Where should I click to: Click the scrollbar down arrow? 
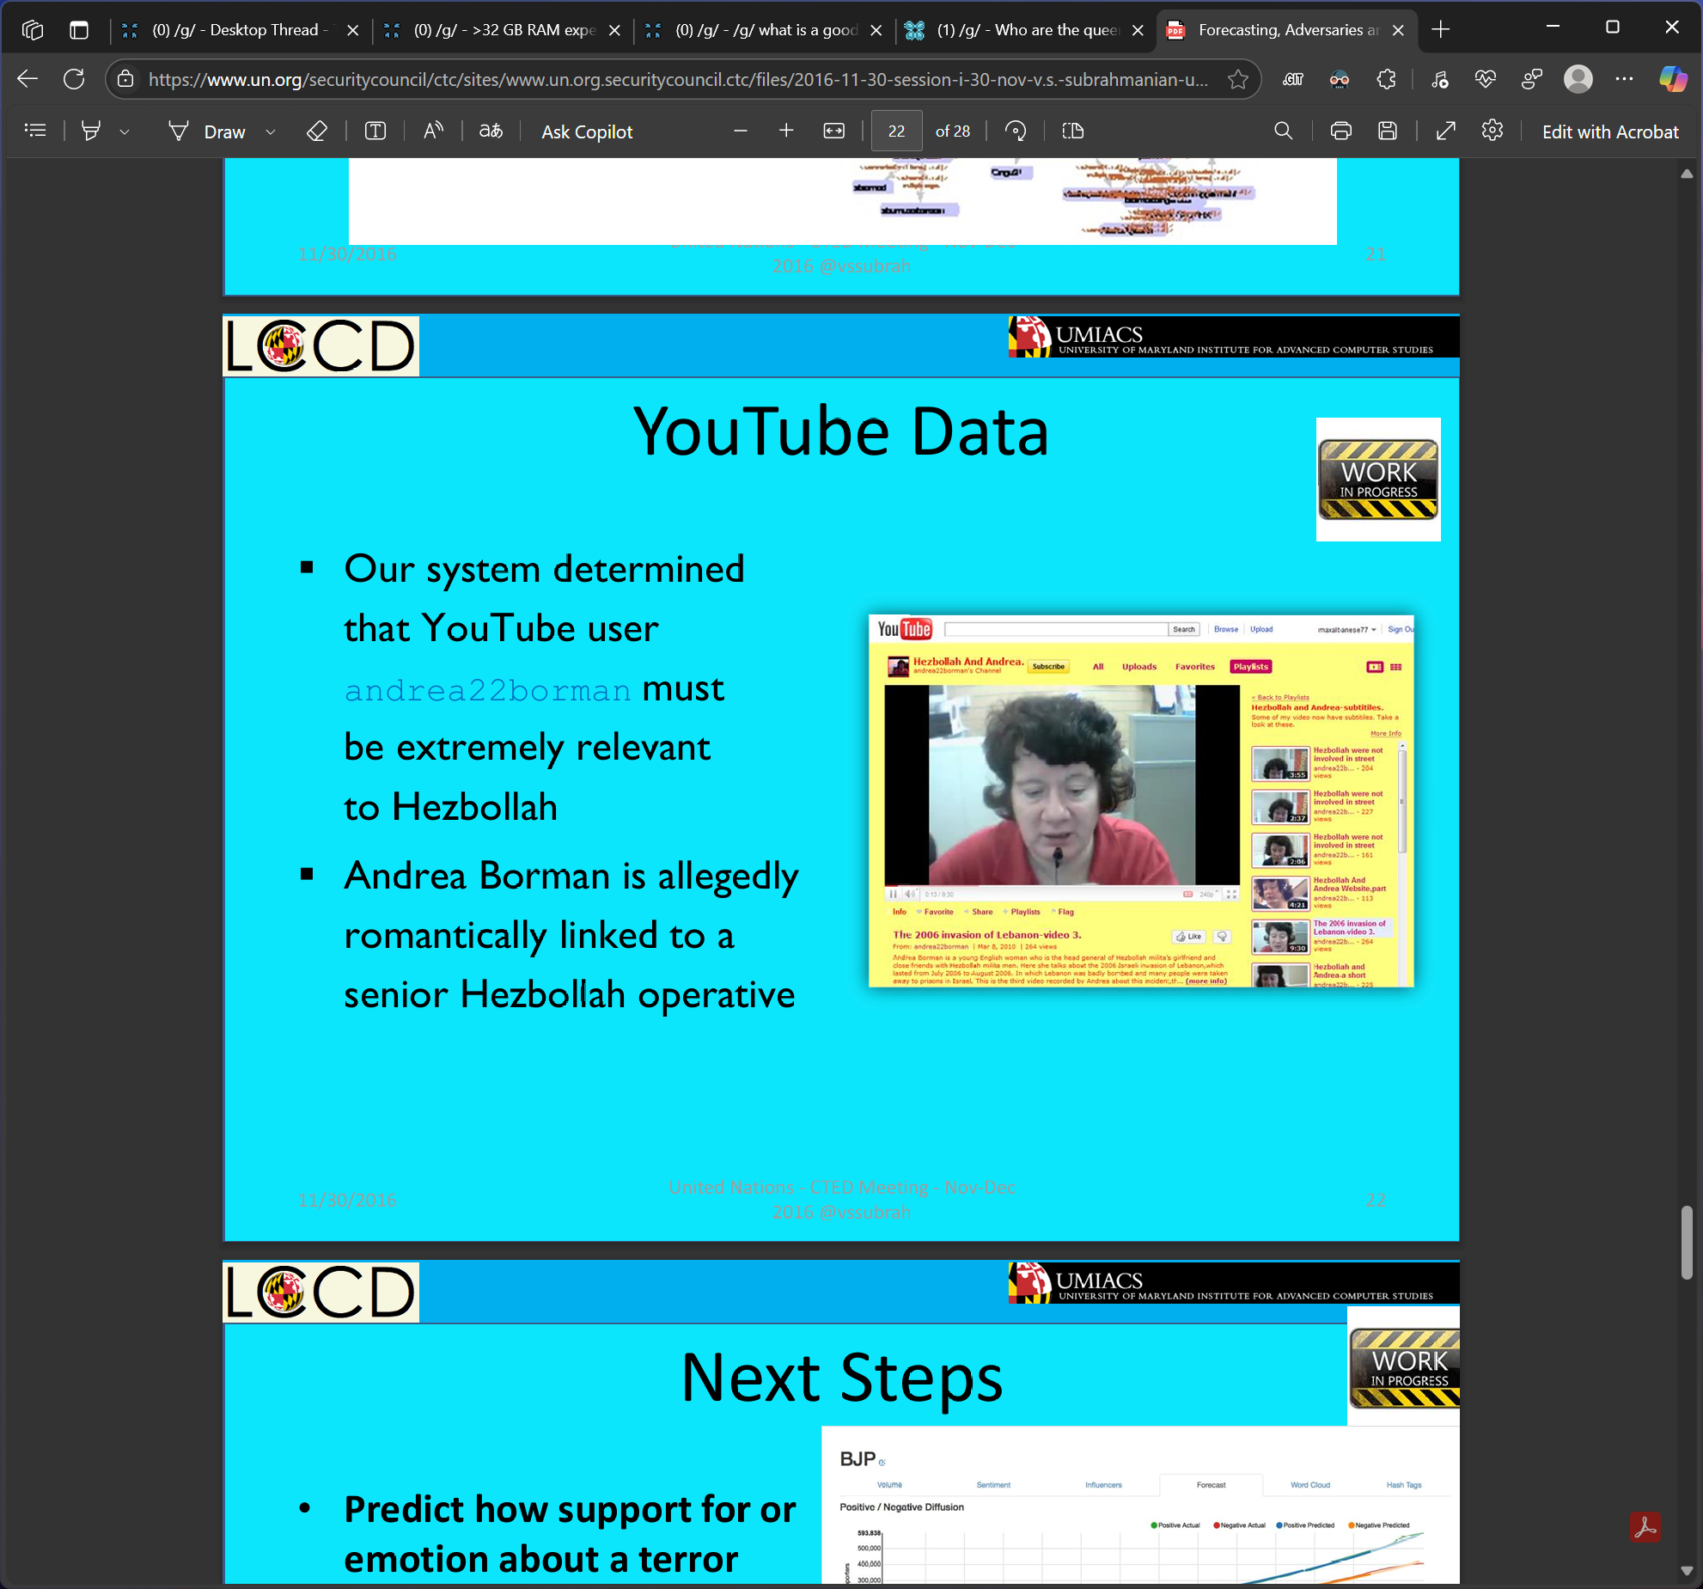pyautogui.click(x=1687, y=1570)
